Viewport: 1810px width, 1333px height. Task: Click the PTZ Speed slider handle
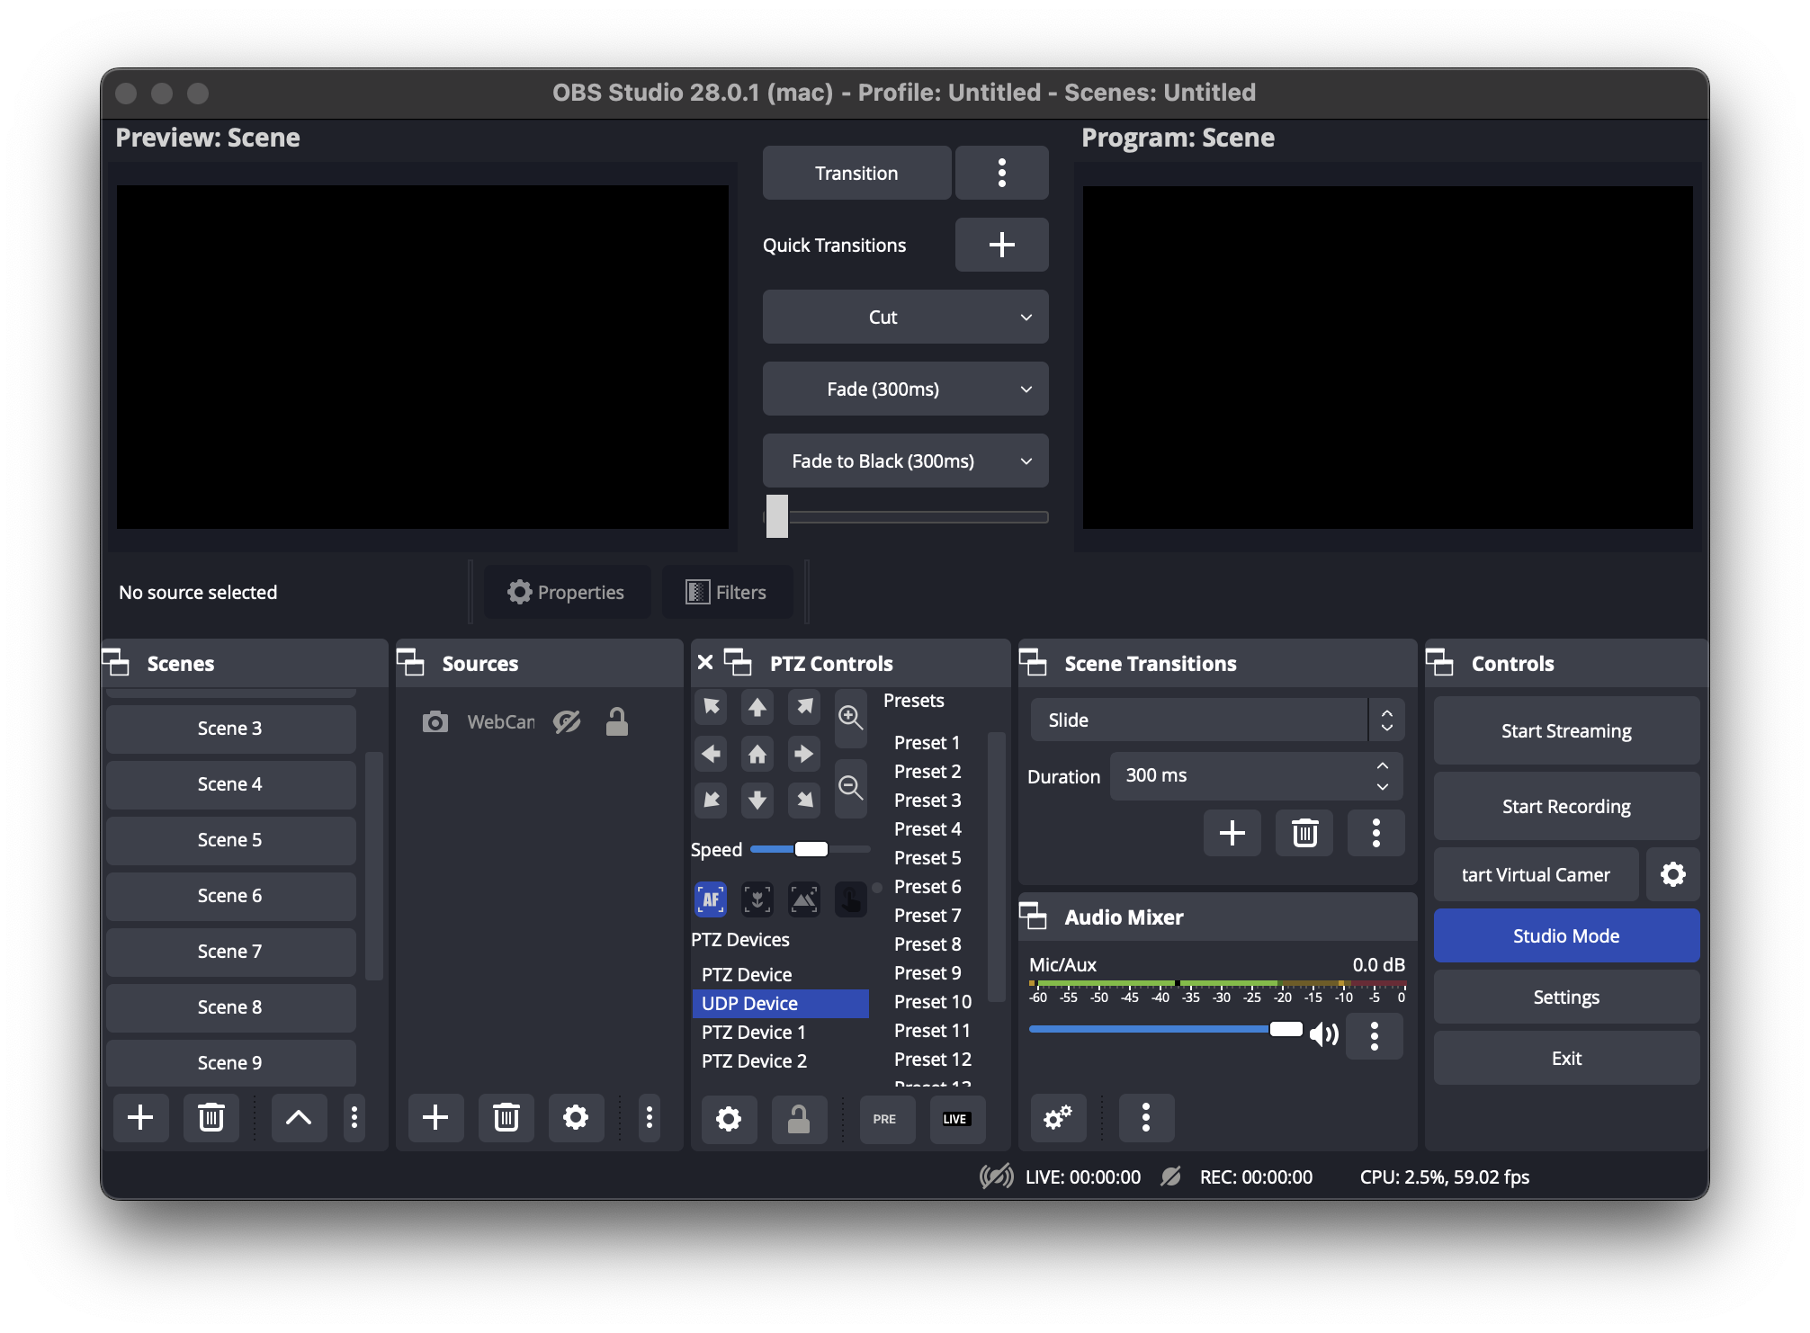click(x=811, y=849)
